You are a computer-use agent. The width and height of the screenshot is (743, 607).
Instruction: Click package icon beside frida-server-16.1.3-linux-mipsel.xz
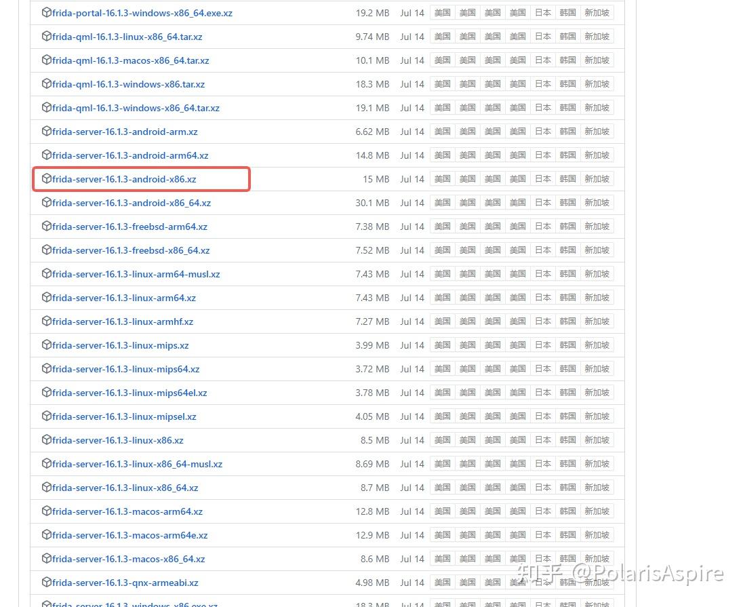pos(46,416)
